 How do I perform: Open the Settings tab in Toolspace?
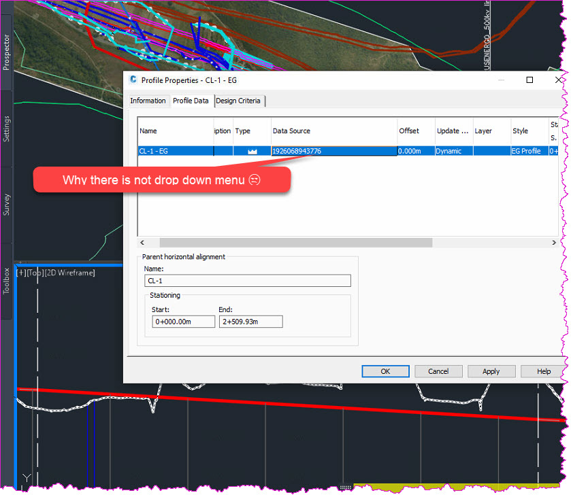[x=6, y=129]
